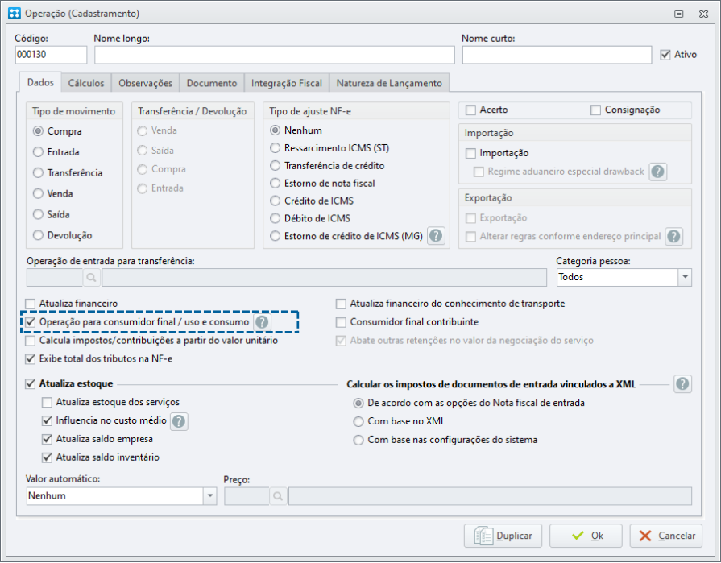The width and height of the screenshot is (721, 563).
Task: Check Atualiza estoque dos serviços
Action: 47,403
